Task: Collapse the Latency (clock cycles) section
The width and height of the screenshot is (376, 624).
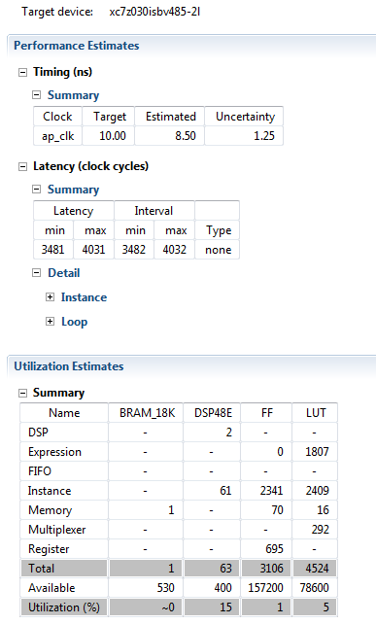Action: [x=23, y=167]
